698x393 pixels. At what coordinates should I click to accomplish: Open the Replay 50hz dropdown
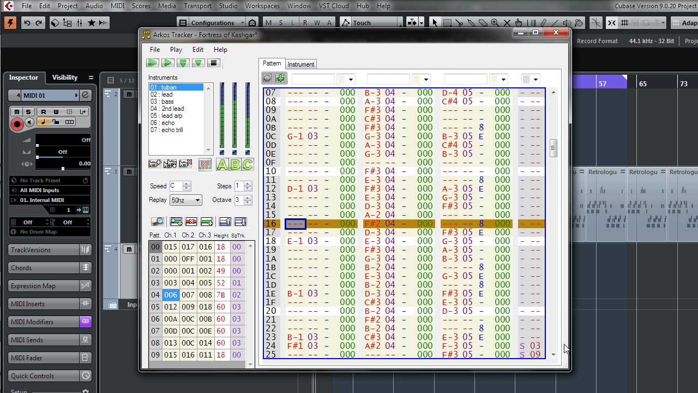pos(186,200)
